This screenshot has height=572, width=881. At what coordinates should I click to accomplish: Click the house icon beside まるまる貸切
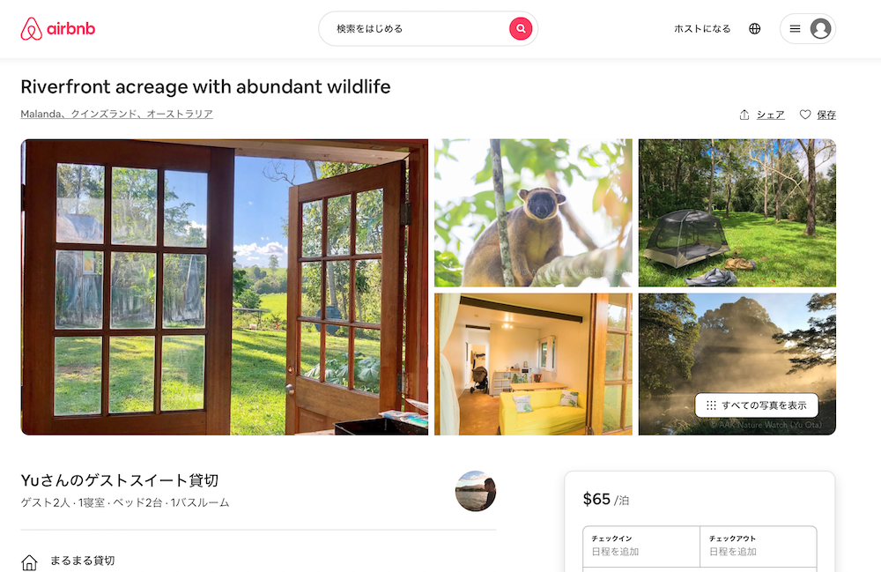click(29, 562)
